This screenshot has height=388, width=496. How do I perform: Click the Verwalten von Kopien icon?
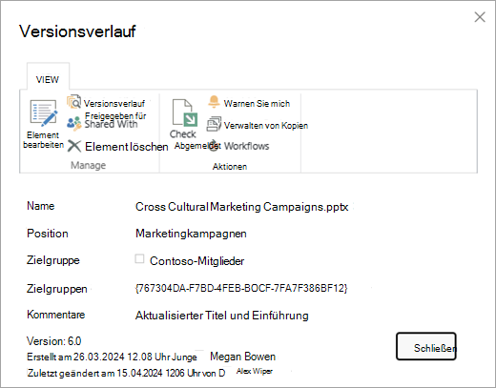tap(214, 124)
